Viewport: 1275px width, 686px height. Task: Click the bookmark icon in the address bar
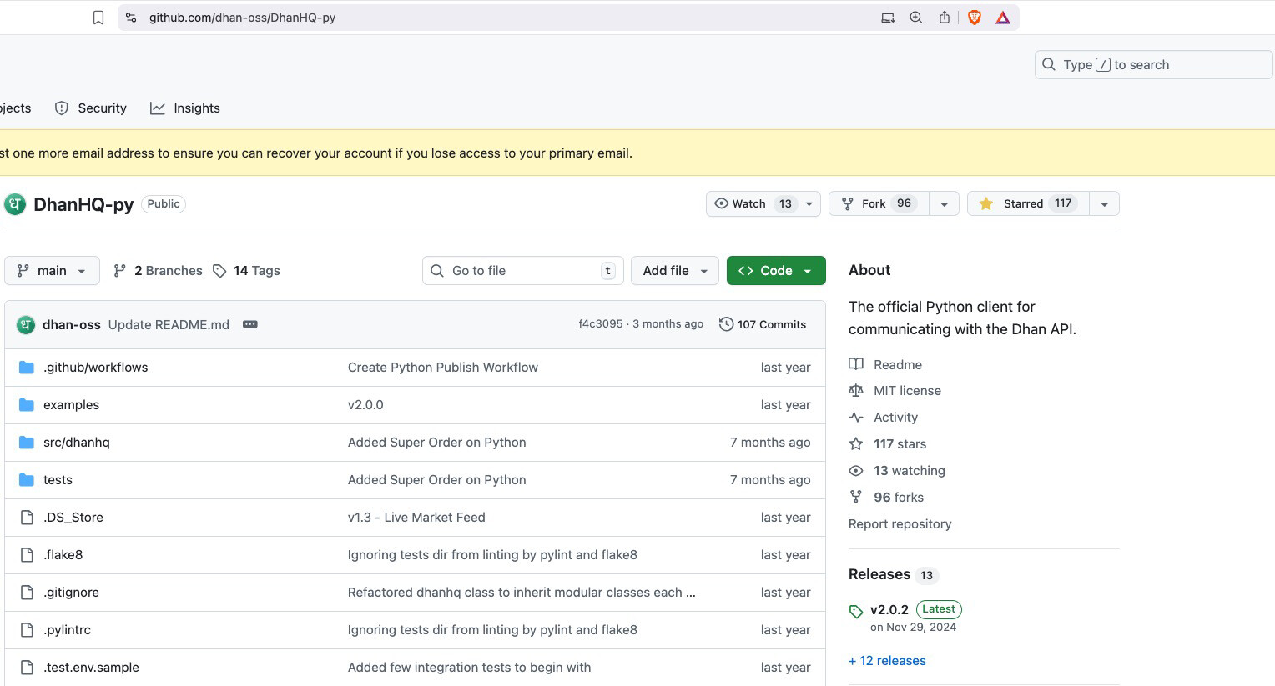click(x=98, y=18)
